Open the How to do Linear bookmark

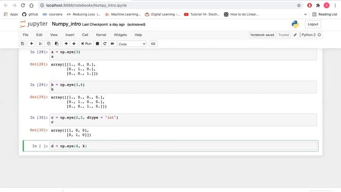(241, 14)
